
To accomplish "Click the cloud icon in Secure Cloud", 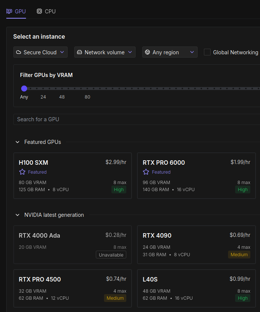I will 19,52.
